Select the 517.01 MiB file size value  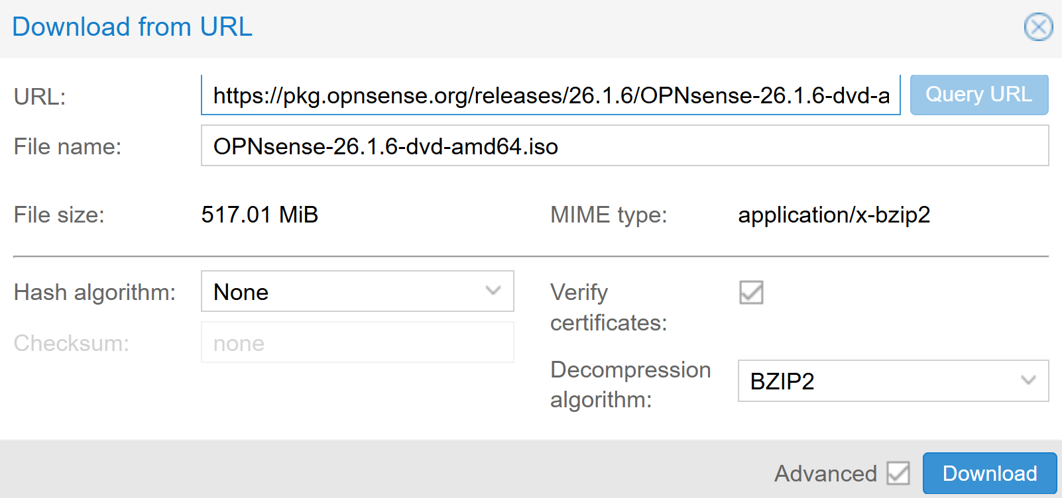tap(260, 215)
